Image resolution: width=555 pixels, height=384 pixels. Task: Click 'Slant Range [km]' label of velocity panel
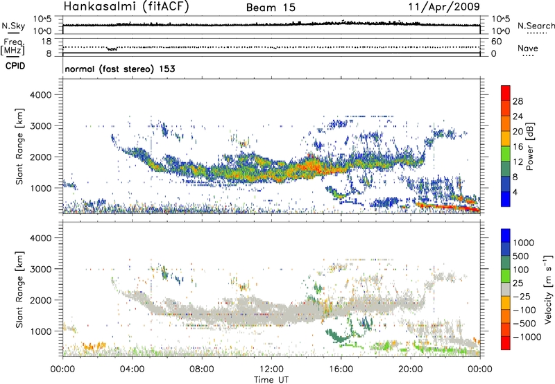click(19, 289)
